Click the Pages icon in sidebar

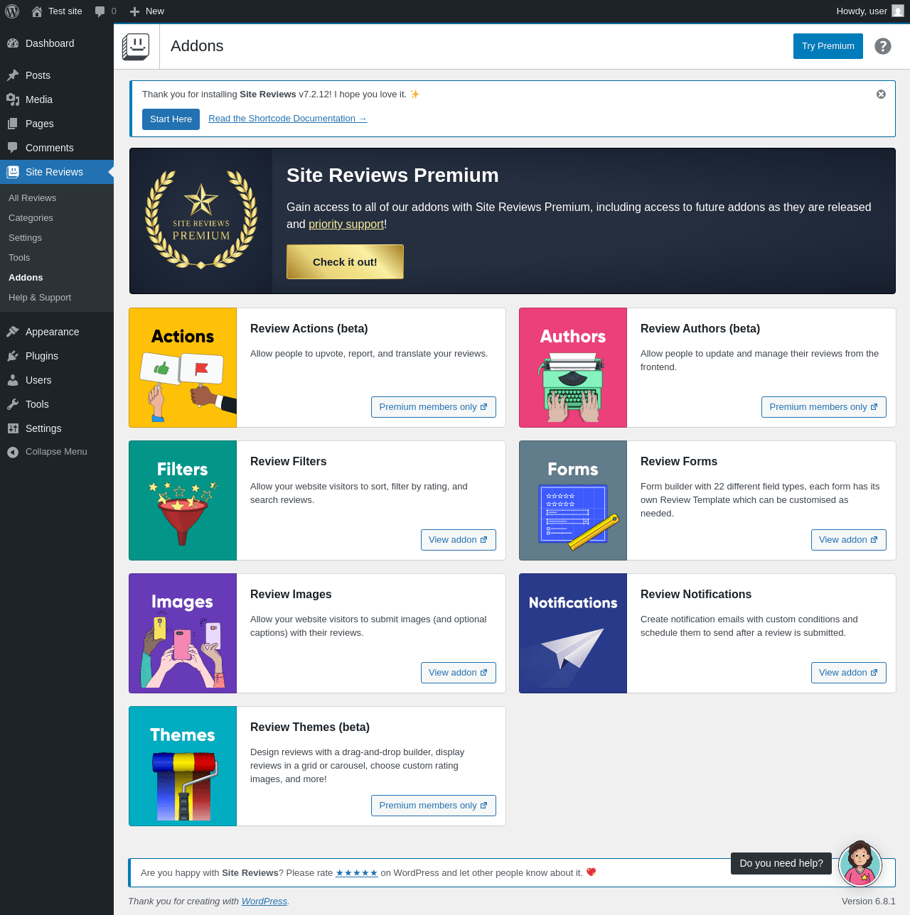pos(13,124)
